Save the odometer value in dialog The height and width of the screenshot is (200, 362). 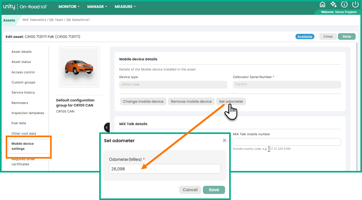pos(214,190)
